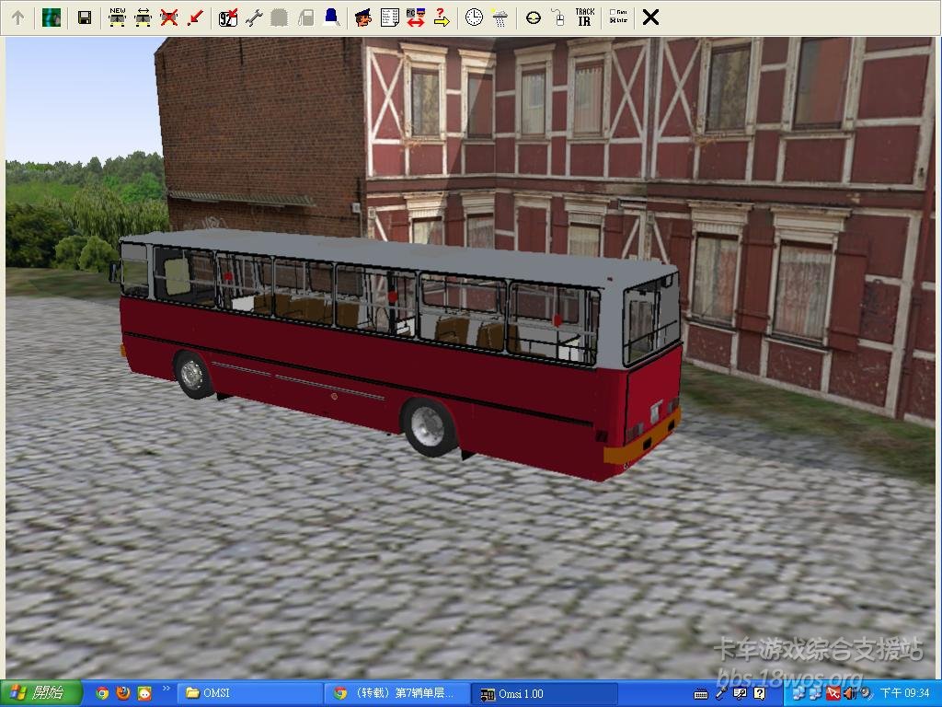Click the mouse control icon
942x707 pixels.
pyautogui.click(x=558, y=17)
